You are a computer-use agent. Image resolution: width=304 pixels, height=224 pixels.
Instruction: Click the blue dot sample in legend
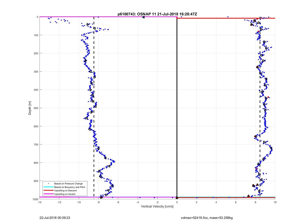click(48, 184)
